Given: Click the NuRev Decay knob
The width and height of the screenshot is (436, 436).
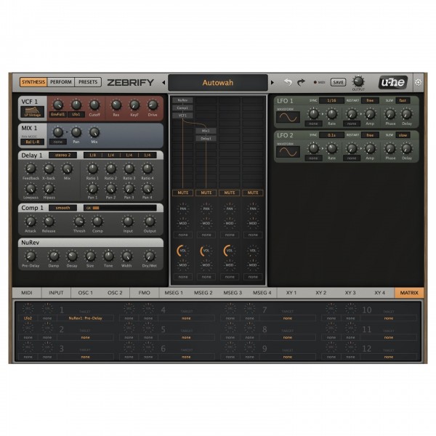Looking at the screenshot, I should point(72,256).
